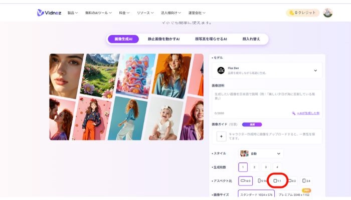Viewport: 351px width, 200px height.
Task: Click the AI-generated example wand link
Action: tap(305, 113)
